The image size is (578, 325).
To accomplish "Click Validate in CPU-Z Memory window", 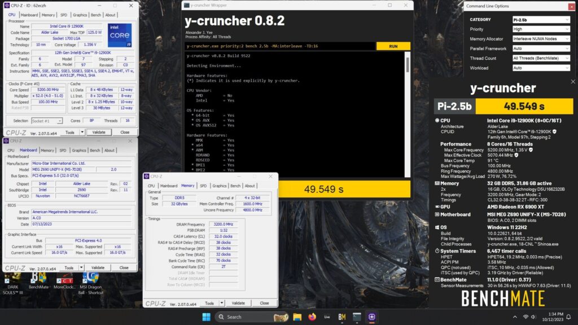I will point(238,303).
